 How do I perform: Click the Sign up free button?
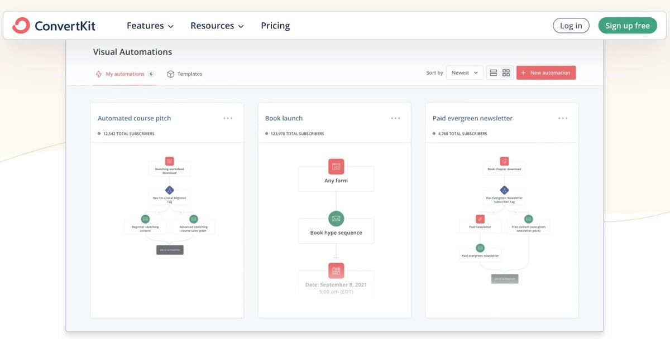(x=628, y=25)
